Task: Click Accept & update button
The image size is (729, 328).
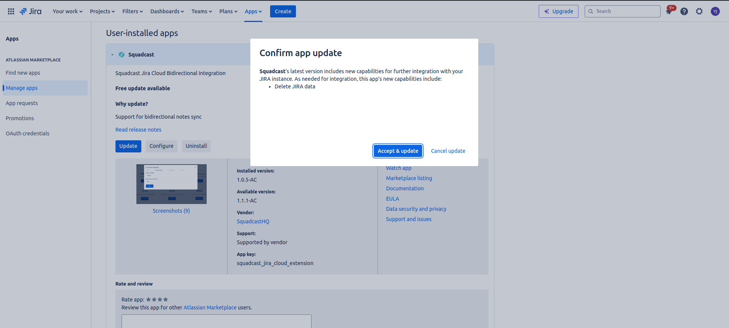Action: tap(398, 151)
